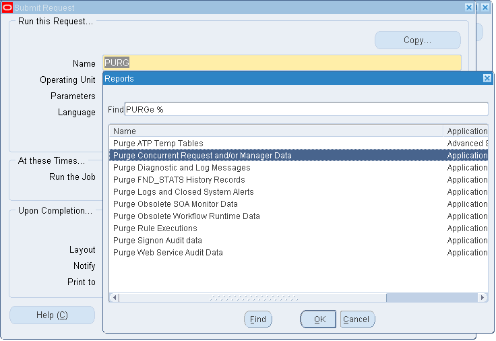
Task: Click the Copy... button
Action: [418, 40]
